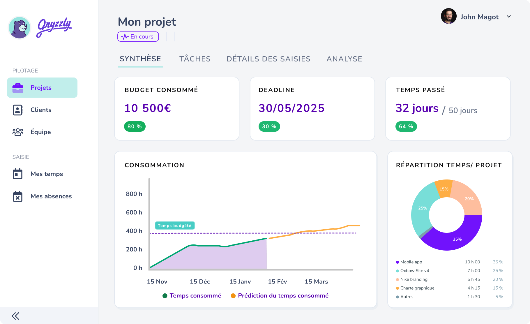Click the Gryzzly bear mascot logo
The image size is (530, 324).
(19, 27)
